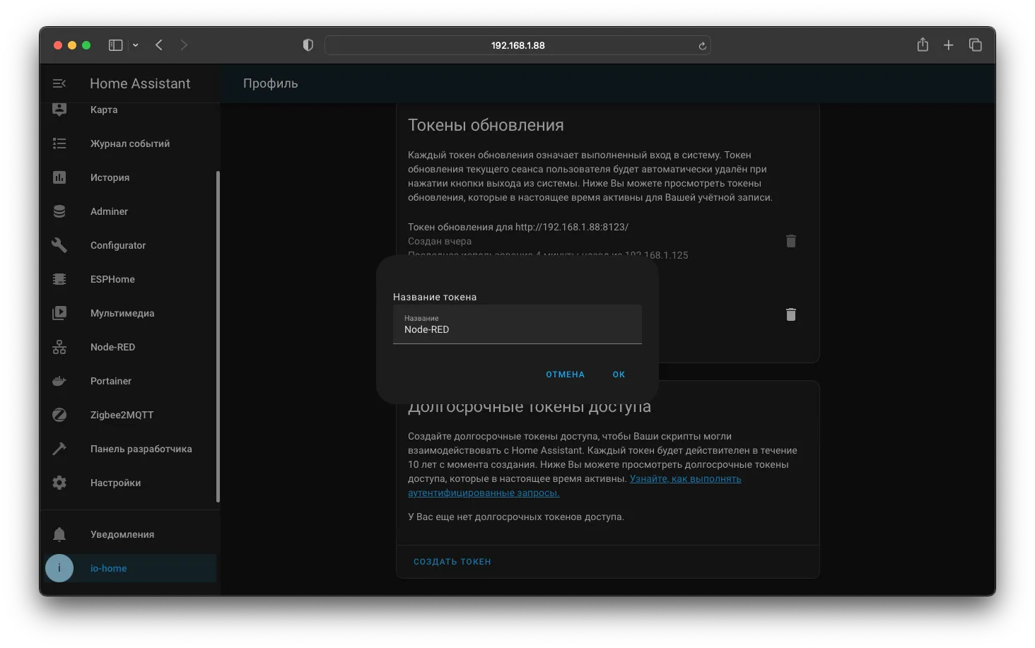Viewport: 1035px width, 648px height.
Task: Delete the refresh token for 192.168.1.88:8123
Action: coord(791,241)
